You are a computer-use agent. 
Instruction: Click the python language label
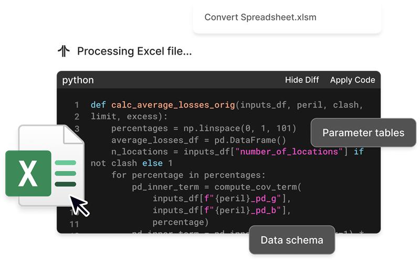[x=78, y=80]
